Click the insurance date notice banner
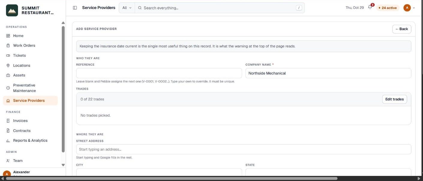Image resolution: width=423 pixels, height=181 pixels. tap(244, 46)
